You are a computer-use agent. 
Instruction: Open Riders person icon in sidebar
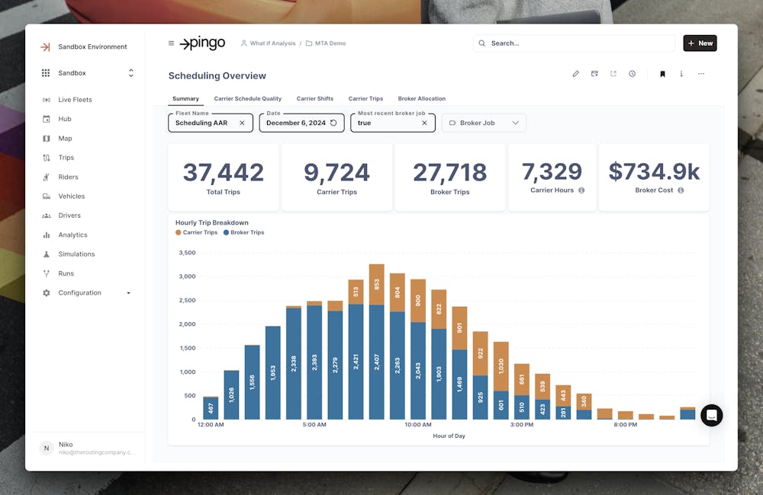point(47,177)
